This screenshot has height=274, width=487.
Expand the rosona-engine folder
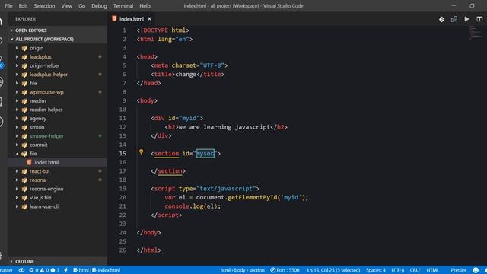(58, 189)
